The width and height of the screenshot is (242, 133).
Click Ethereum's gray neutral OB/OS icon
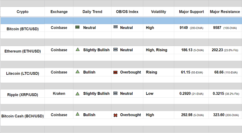coord(115,50)
